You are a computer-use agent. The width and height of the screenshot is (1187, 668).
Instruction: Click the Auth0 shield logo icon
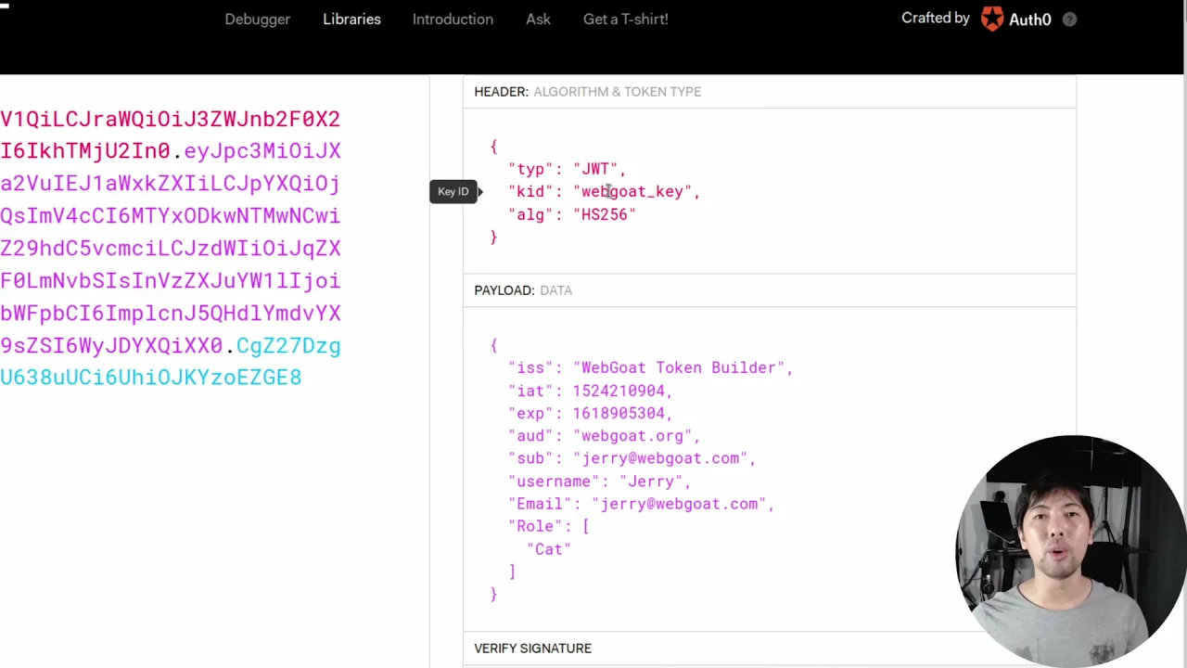pos(992,19)
